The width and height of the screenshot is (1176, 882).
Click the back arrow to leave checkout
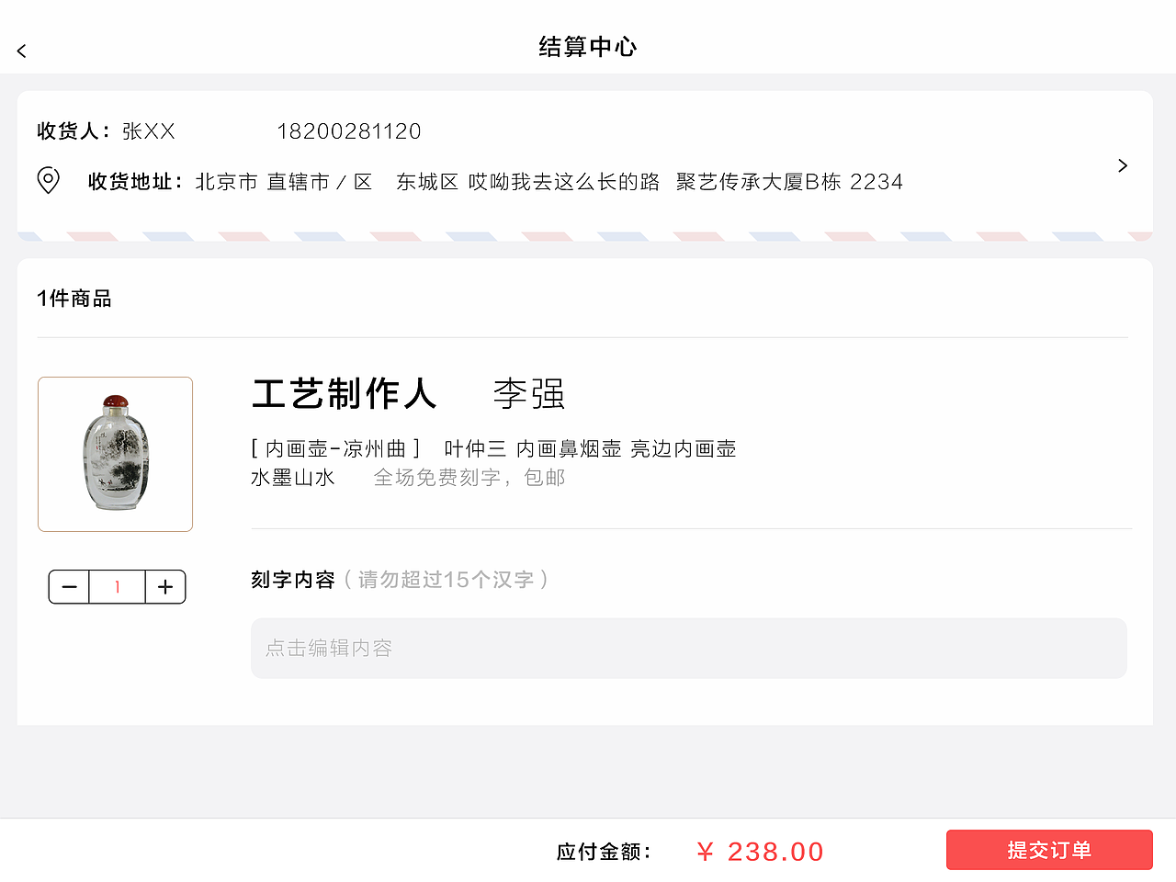coord(20,51)
